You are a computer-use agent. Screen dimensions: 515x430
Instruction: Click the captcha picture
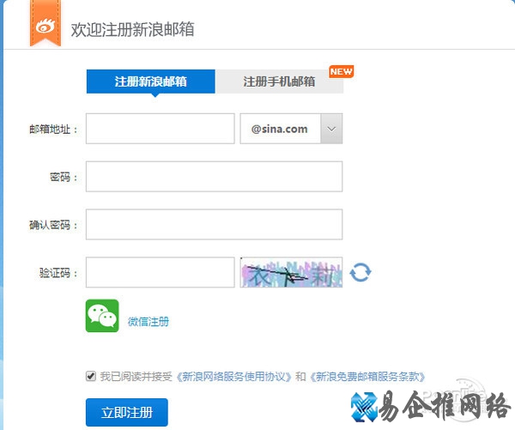[x=291, y=272]
